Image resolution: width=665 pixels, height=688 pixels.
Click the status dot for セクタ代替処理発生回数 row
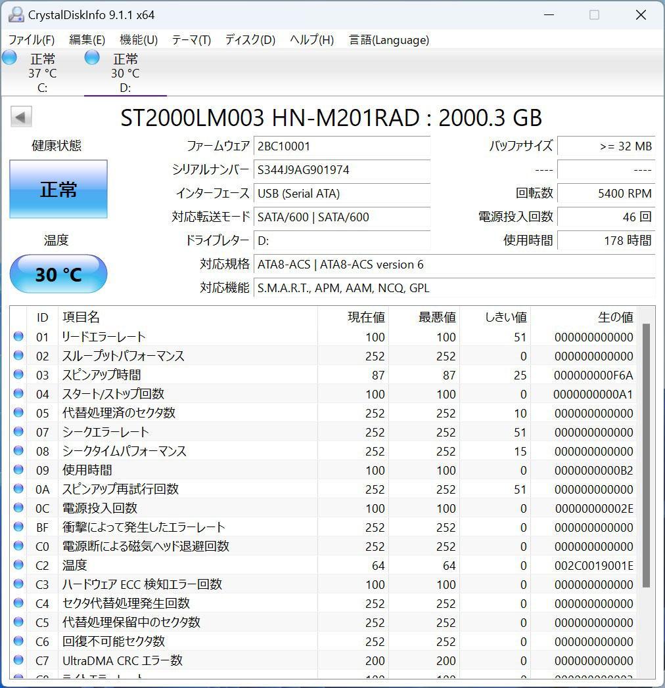(18, 603)
